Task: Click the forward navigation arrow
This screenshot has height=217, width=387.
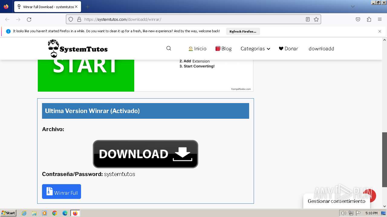Action: tap(18, 19)
